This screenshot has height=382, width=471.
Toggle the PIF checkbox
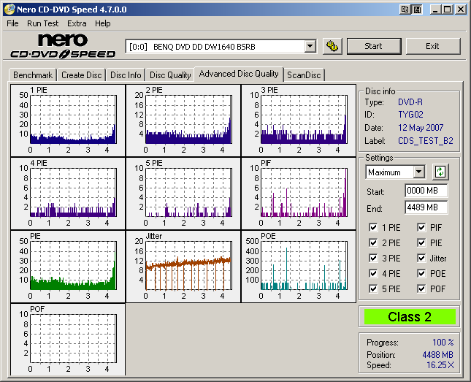click(x=421, y=227)
